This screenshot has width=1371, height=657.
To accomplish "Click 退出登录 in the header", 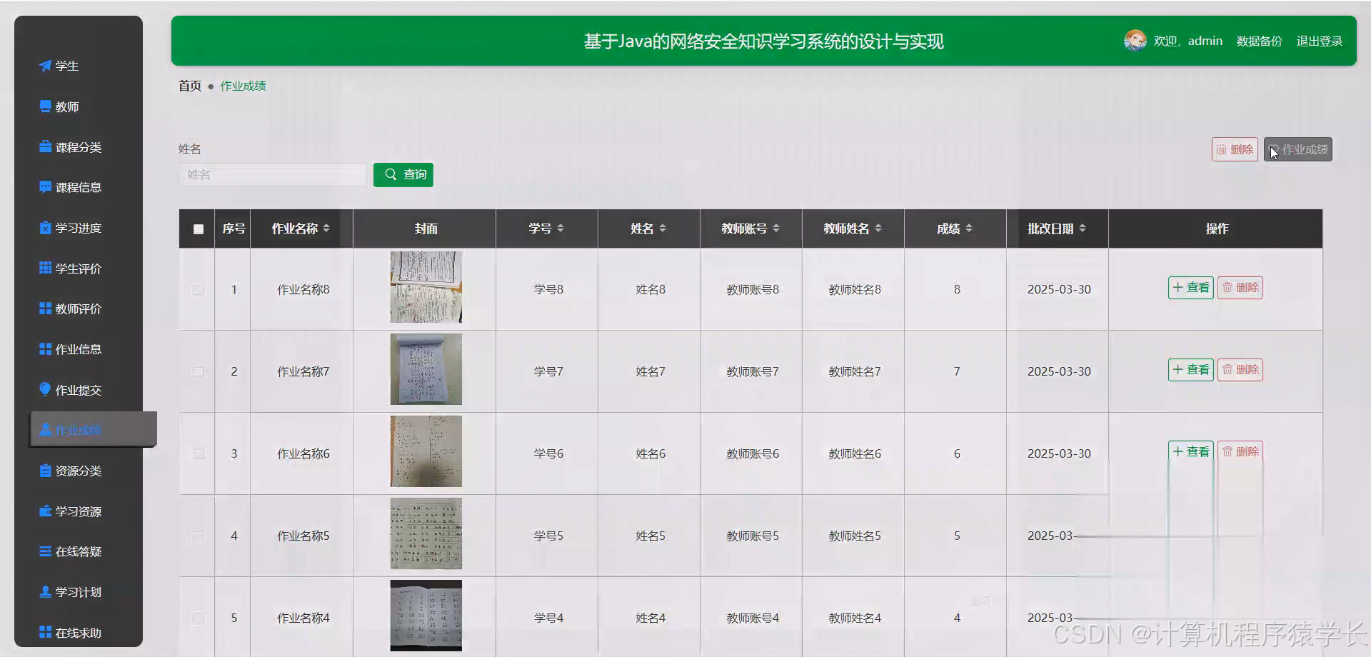I will 1319,41.
